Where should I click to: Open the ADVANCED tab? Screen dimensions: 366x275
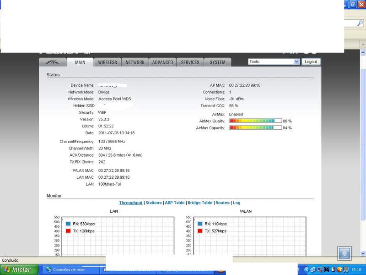(x=162, y=62)
